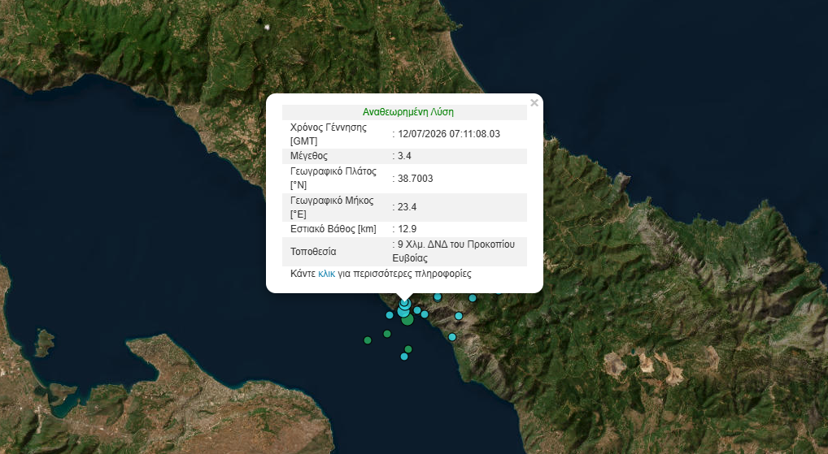Select the large green earthquake marker
Viewport: 828px width, 454px height.
(x=407, y=319)
